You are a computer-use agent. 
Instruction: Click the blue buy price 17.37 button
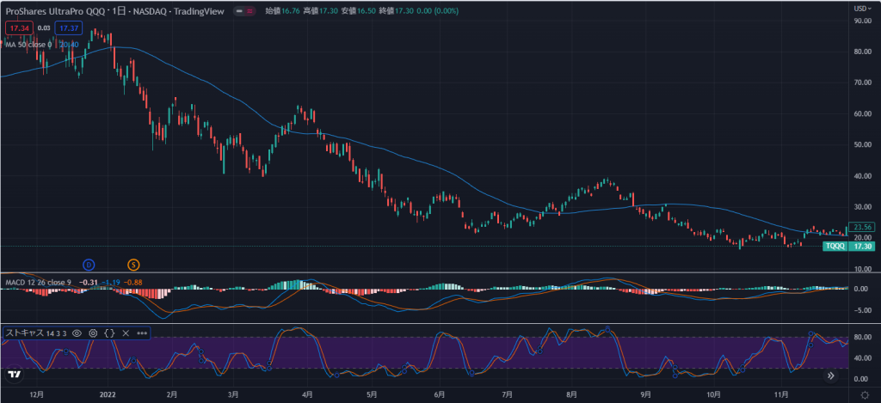tap(69, 27)
